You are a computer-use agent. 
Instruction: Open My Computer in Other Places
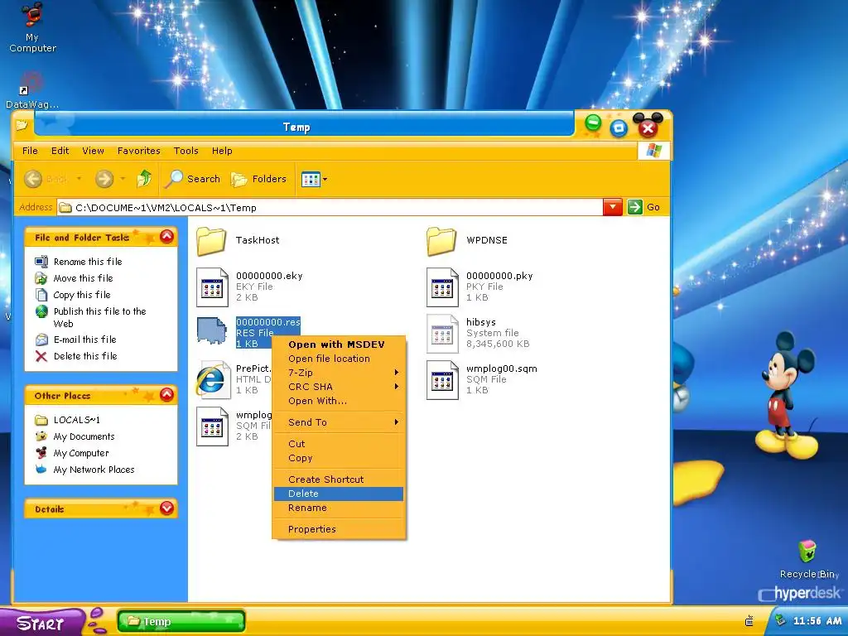click(x=81, y=453)
